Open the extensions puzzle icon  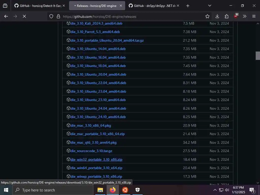click(x=226, y=16)
